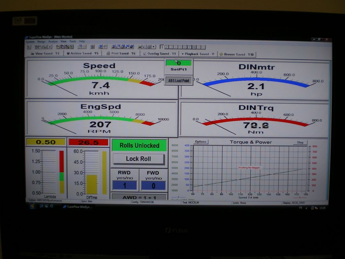345x259 pixels.
Task: Click the Archive Saved disk icon
Action: (x=68, y=53)
